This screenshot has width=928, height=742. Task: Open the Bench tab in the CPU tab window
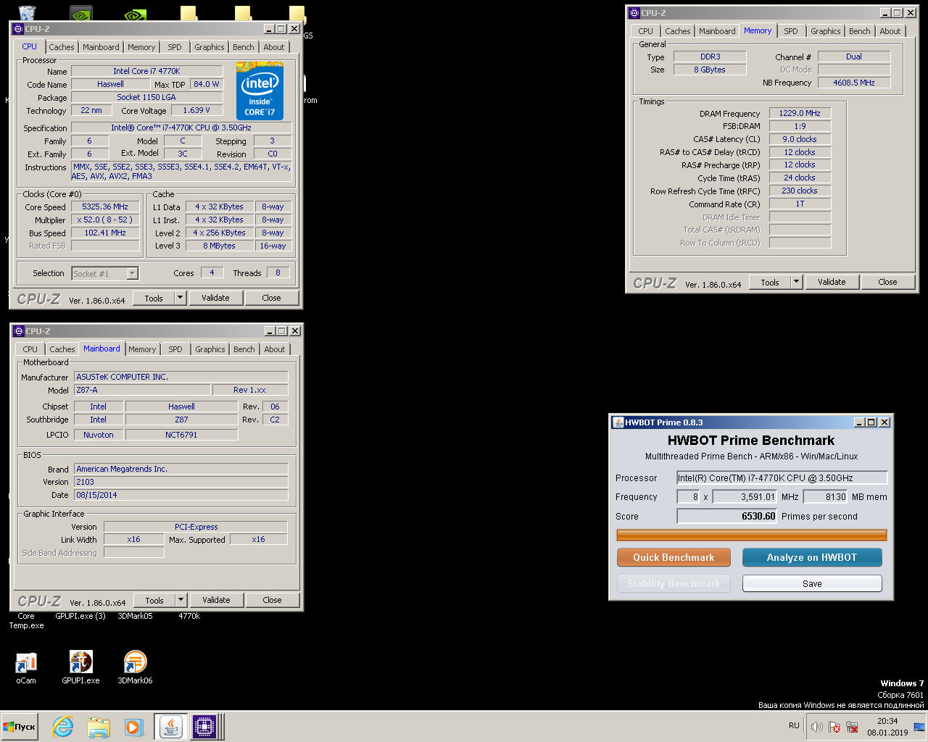[x=244, y=47]
